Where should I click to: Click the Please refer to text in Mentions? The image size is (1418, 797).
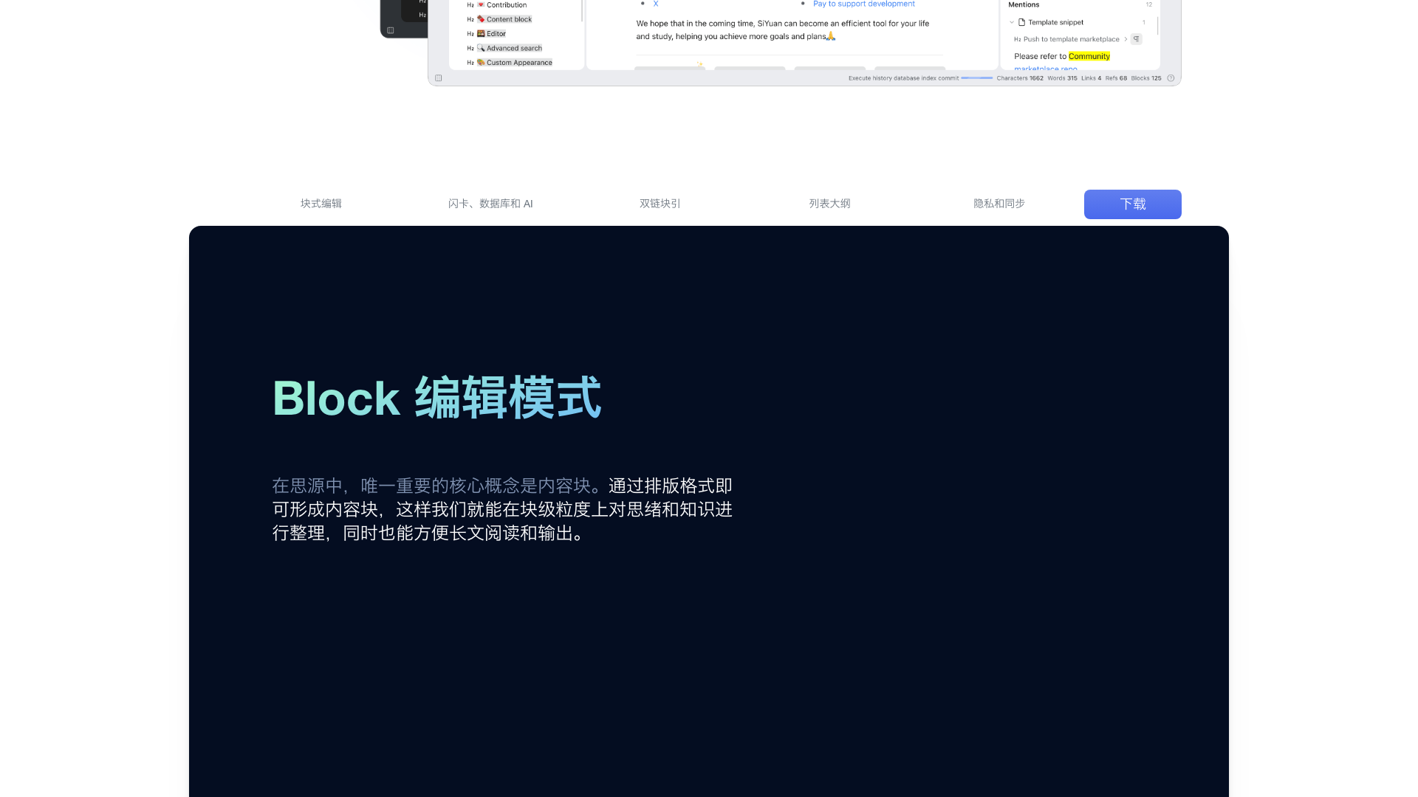pos(1040,56)
